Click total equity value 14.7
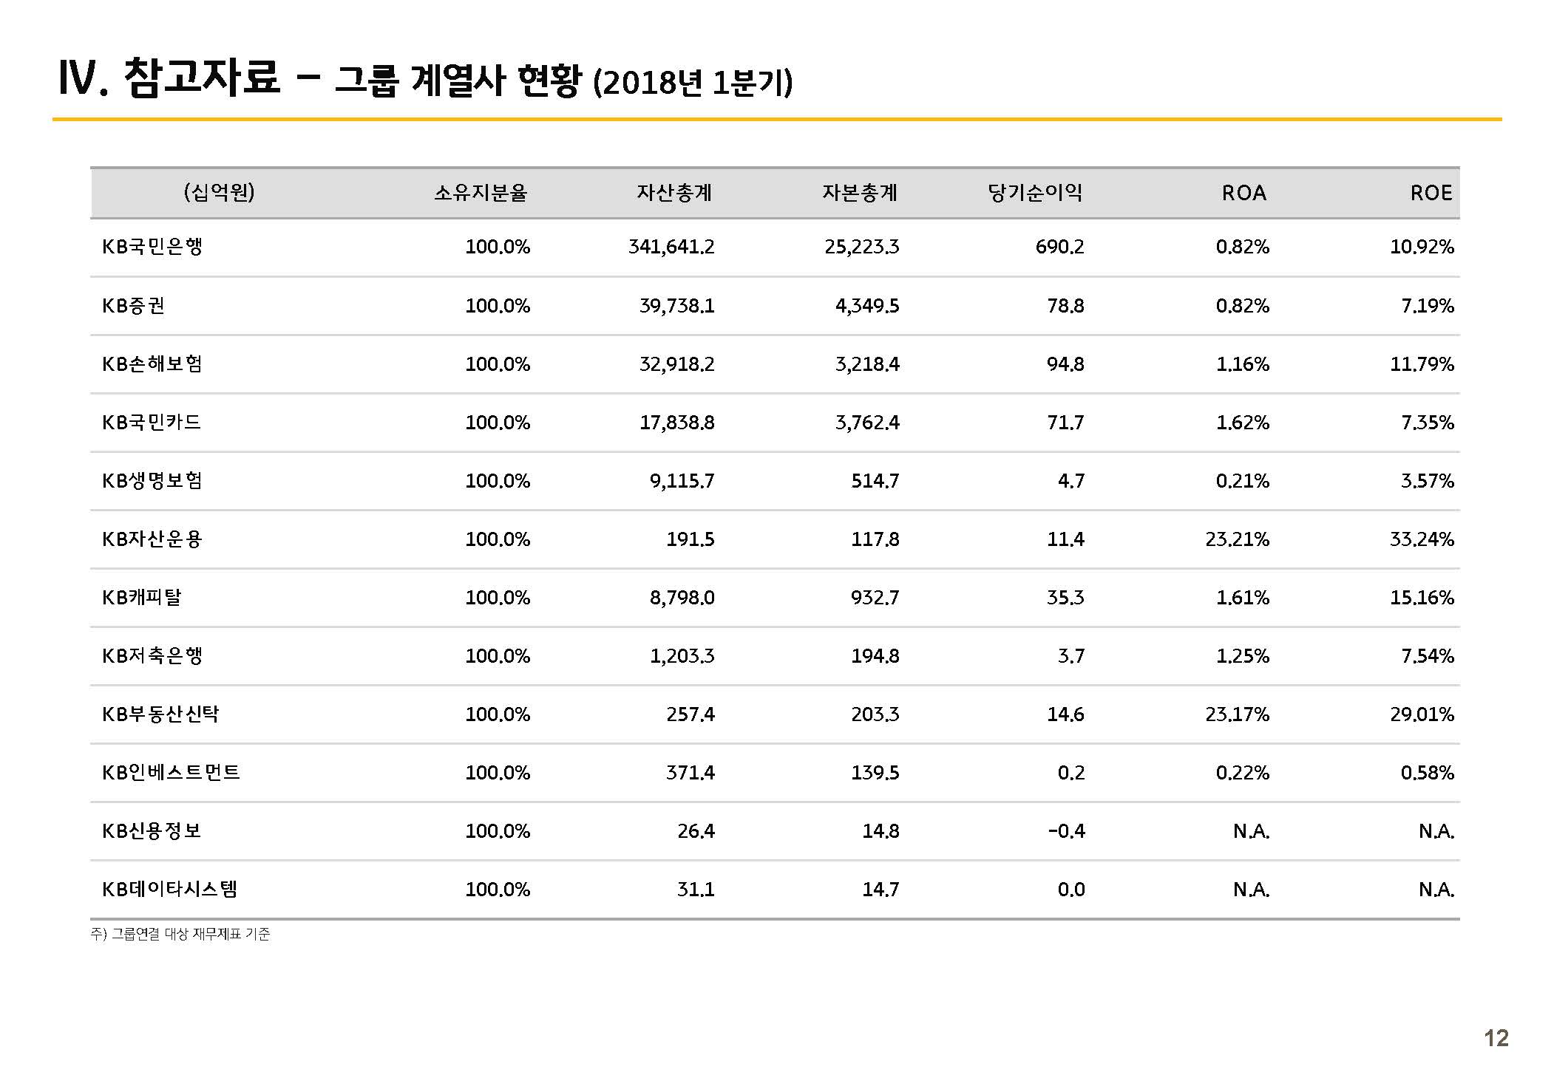1554x1075 pixels. (881, 890)
